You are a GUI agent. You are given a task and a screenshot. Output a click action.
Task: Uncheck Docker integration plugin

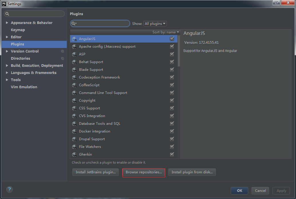tap(172, 131)
